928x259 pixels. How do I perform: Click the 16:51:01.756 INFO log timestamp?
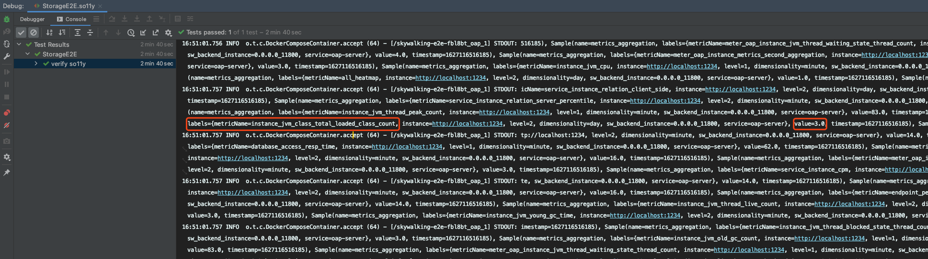pyautogui.click(x=210, y=43)
